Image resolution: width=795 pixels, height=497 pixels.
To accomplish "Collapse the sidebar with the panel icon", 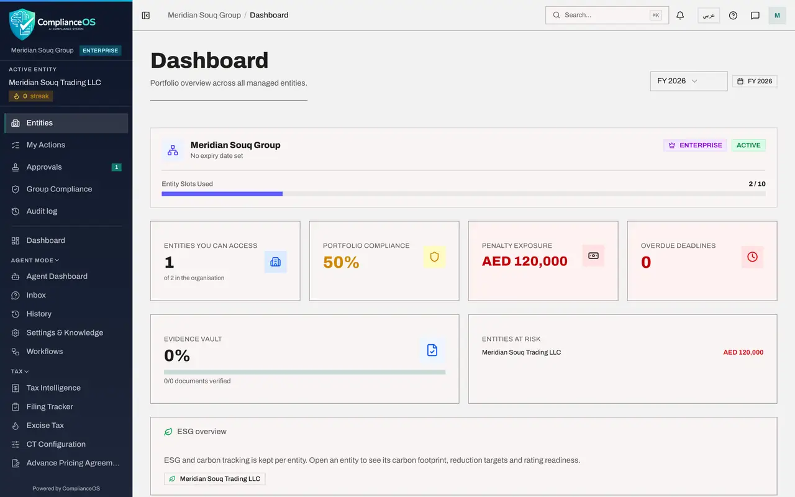I will (146, 16).
